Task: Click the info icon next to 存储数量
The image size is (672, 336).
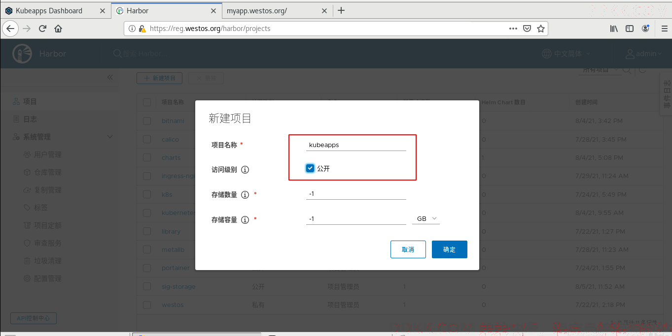Action: click(245, 194)
